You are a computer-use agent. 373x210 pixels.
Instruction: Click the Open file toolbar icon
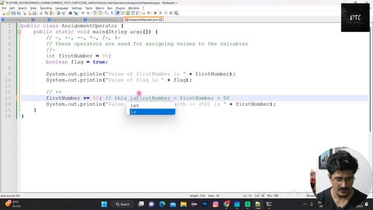click(8, 13)
